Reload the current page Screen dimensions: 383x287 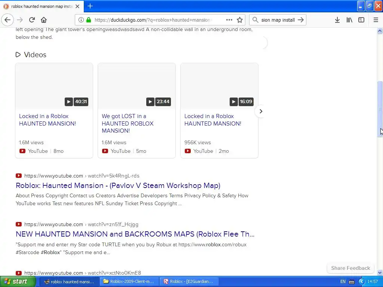[x=32, y=20]
